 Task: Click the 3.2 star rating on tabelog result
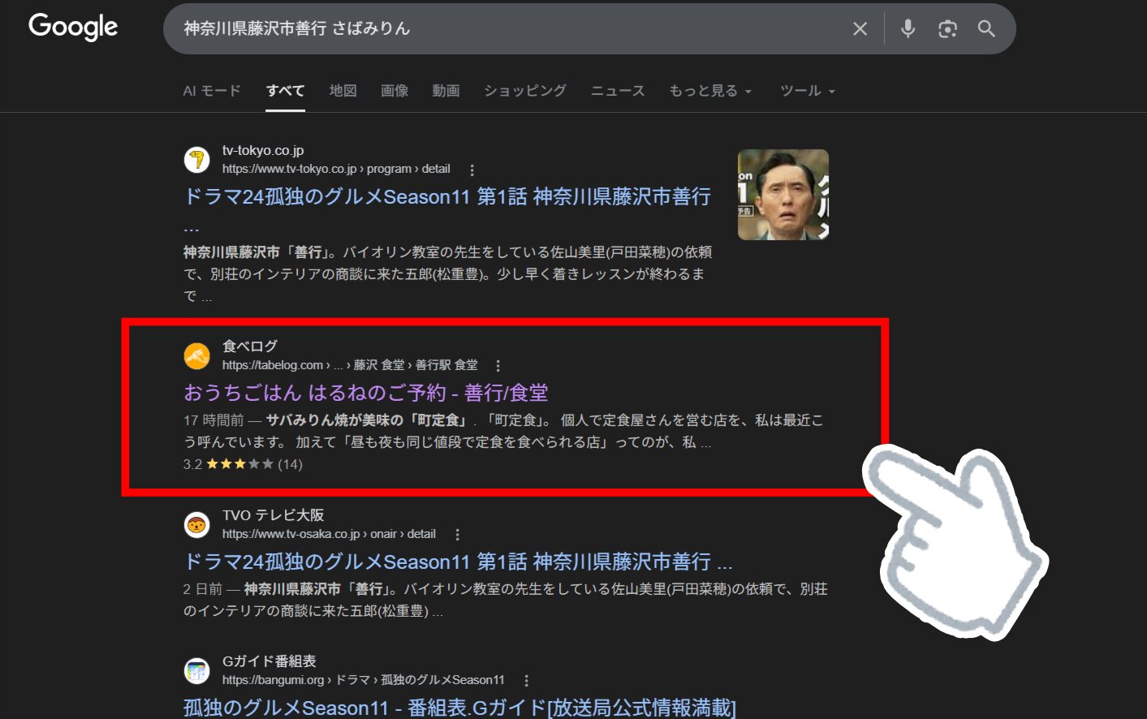tap(240, 464)
